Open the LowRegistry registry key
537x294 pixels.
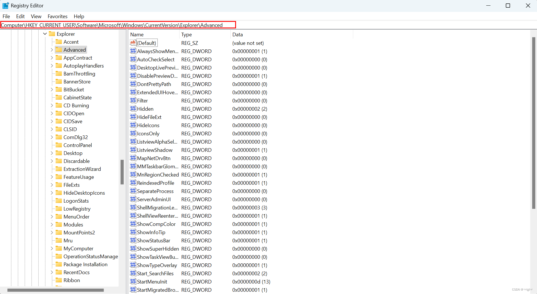point(77,209)
